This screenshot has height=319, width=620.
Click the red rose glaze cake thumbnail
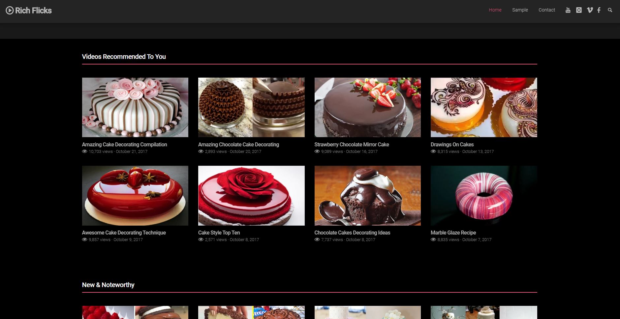(x=251, y=196)
